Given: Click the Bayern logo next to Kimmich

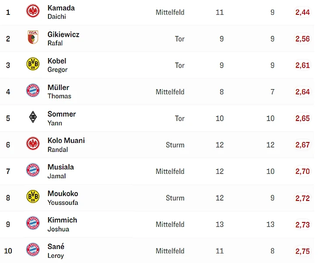Looking at the screenshot, I should 33,224.
